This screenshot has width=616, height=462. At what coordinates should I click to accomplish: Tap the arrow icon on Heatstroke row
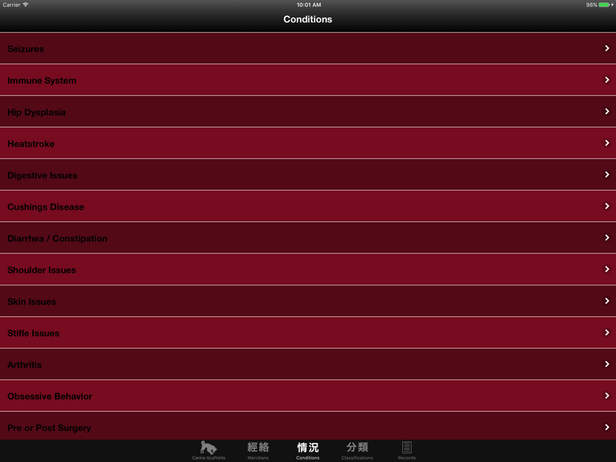(607, 143)
